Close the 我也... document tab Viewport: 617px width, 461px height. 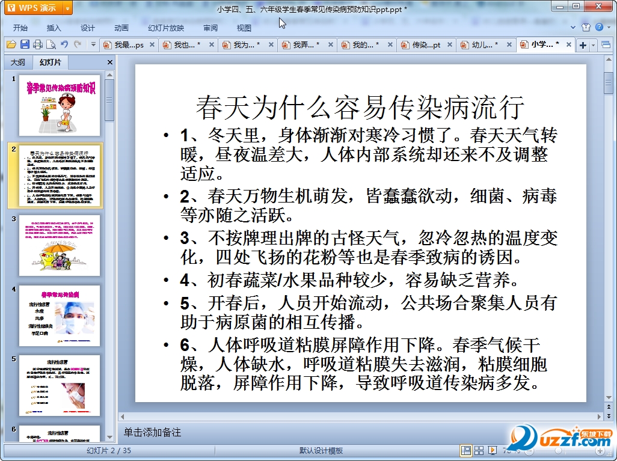coord(211,45)
